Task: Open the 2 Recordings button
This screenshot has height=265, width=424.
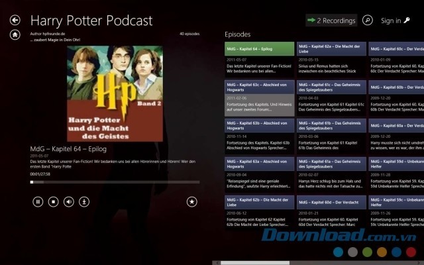Action: coord(331,21)
